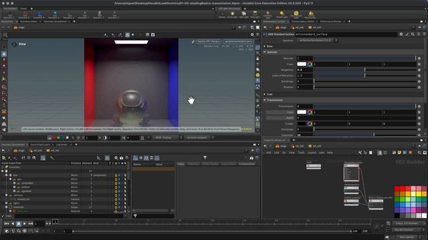The width and height of the screenshot is (428, 240).
Task: Click stage in the parameter pane path
Action: (x=281, y=27)
